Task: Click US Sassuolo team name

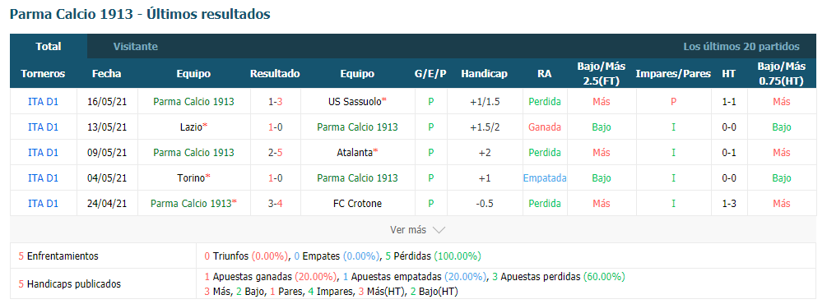Action: pos(355,102)
